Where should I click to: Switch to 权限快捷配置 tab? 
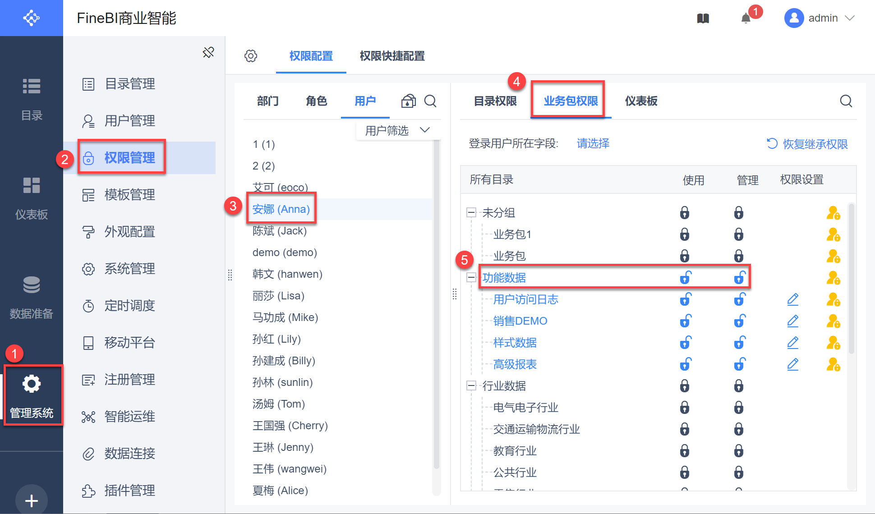point(392,56)
